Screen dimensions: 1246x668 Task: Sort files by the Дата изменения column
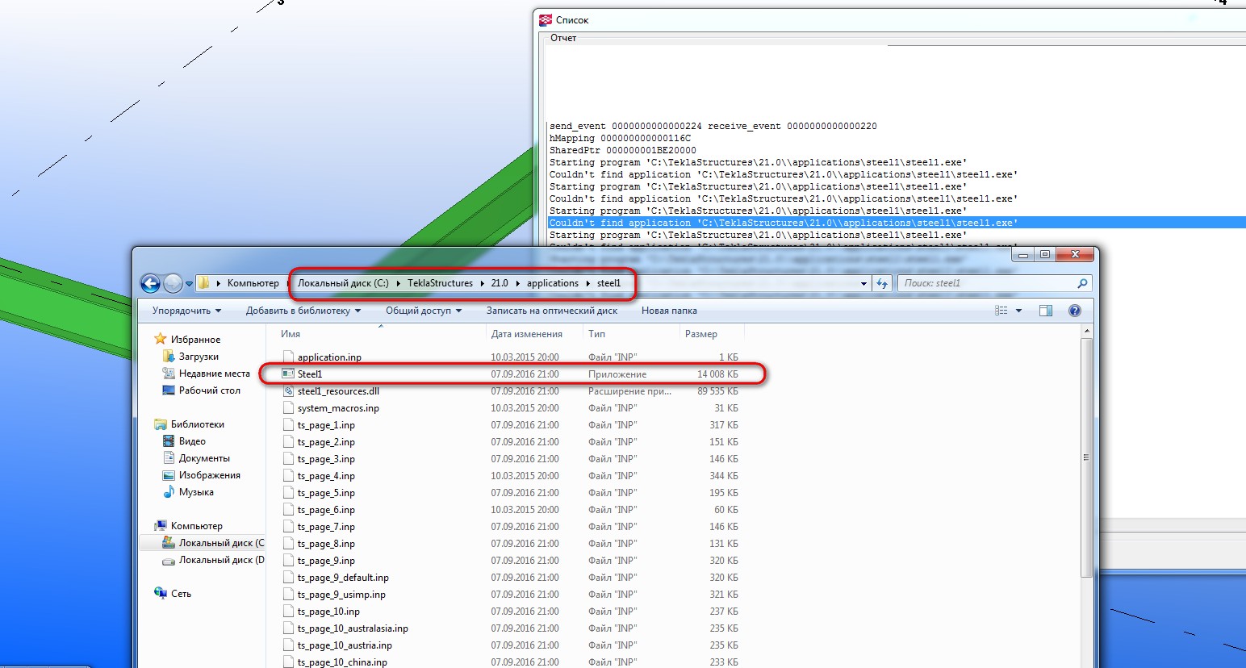(526, 334)
